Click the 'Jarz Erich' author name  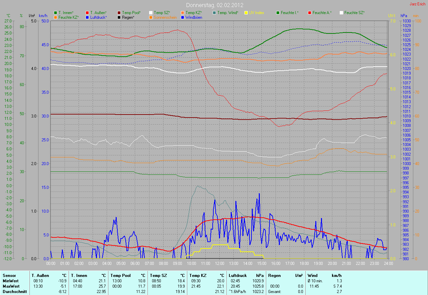coord(418,4)
